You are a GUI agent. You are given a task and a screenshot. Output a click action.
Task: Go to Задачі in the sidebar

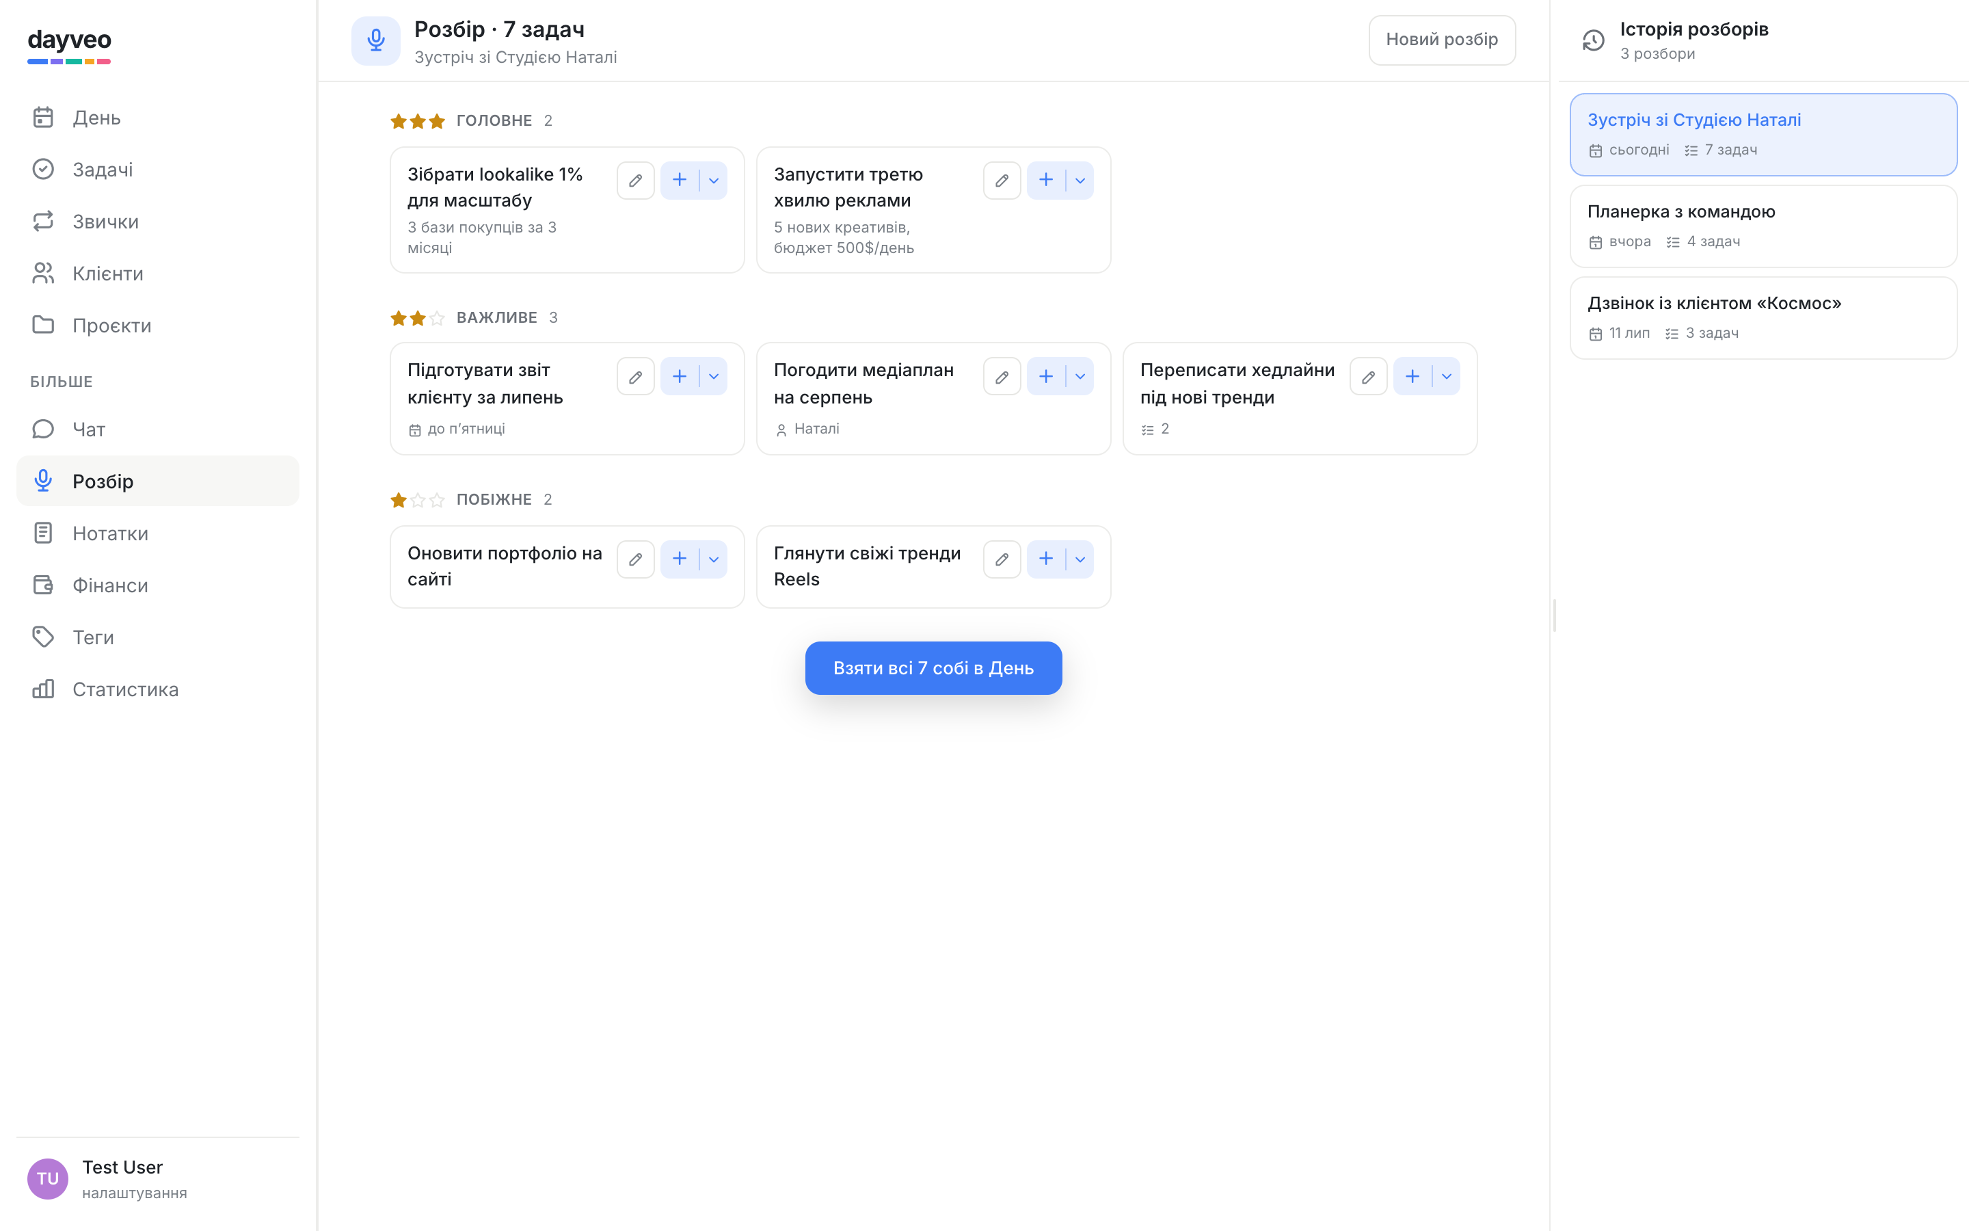(x=158, y=170)
